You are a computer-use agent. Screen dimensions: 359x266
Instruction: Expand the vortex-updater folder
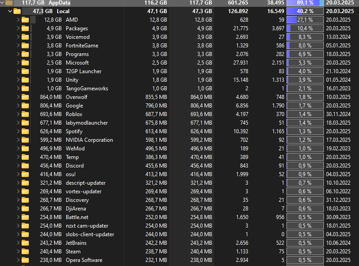pyautogui.click(x=18, y=191)
